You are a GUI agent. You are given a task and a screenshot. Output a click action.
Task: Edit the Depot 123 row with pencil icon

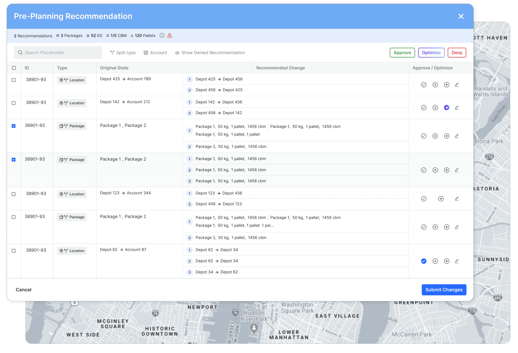457,199
